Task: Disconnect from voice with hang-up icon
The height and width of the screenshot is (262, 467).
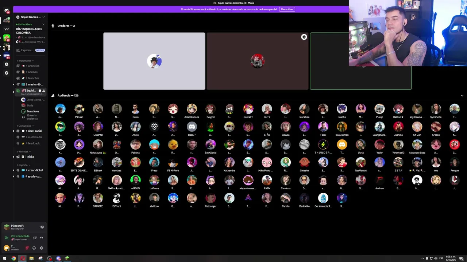Action: click(x=41, y=238)
